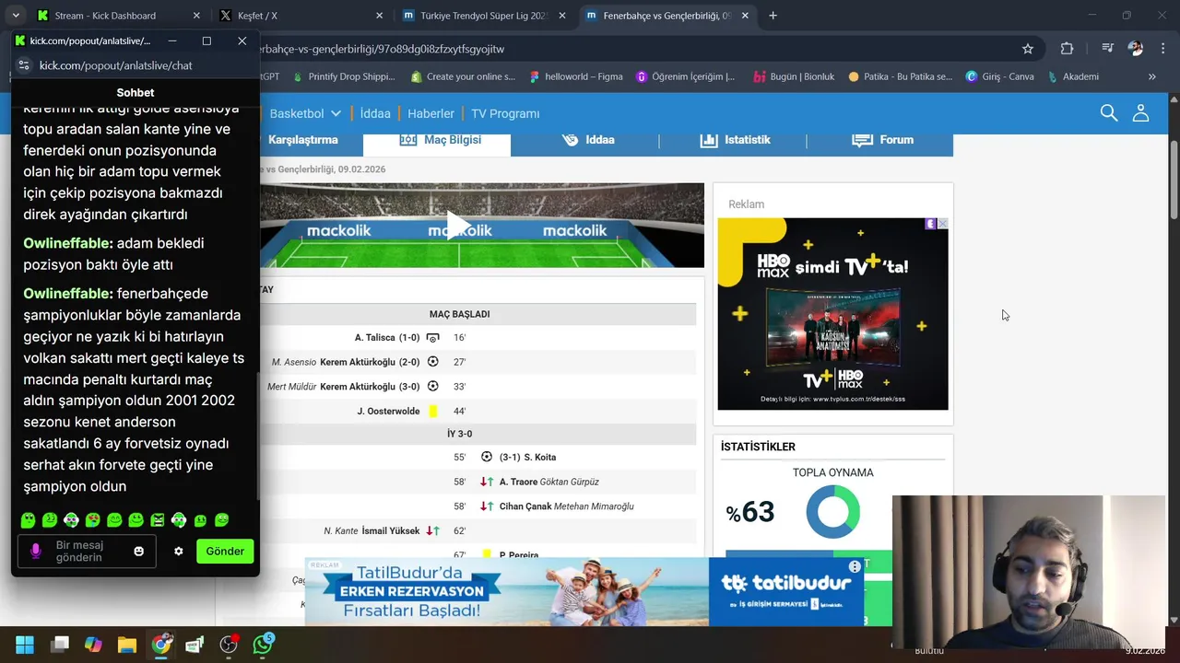
Task: Open a new Chrome tab
Action: (773, 16)
